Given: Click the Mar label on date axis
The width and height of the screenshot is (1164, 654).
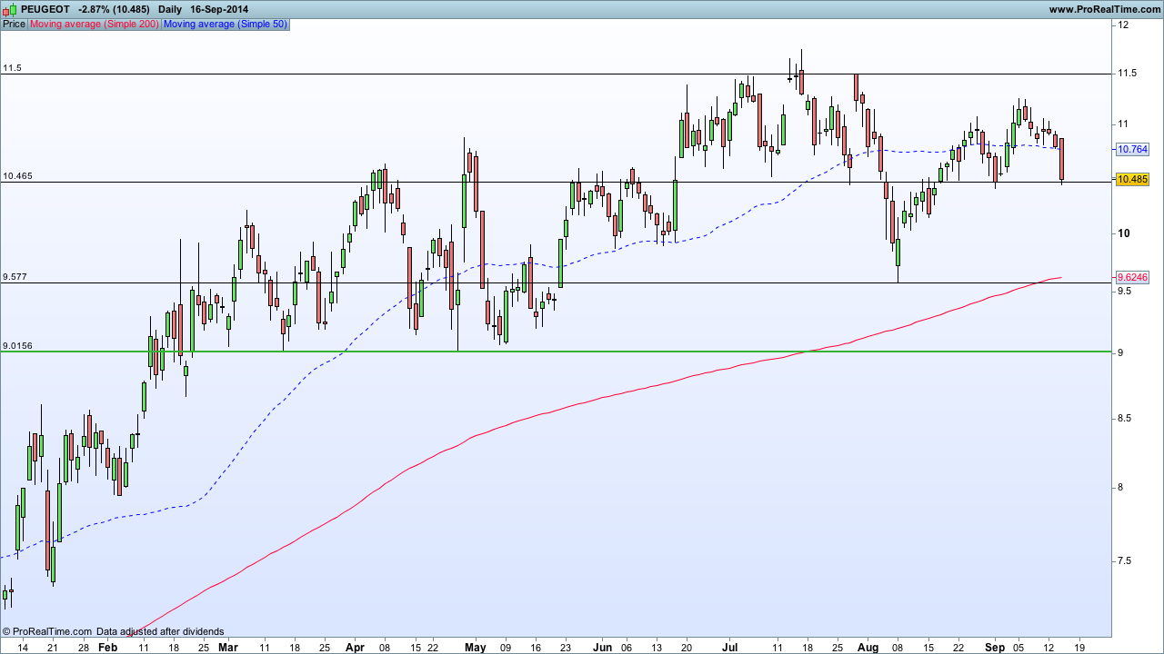Looking at the screenshot, I should 229,648.
